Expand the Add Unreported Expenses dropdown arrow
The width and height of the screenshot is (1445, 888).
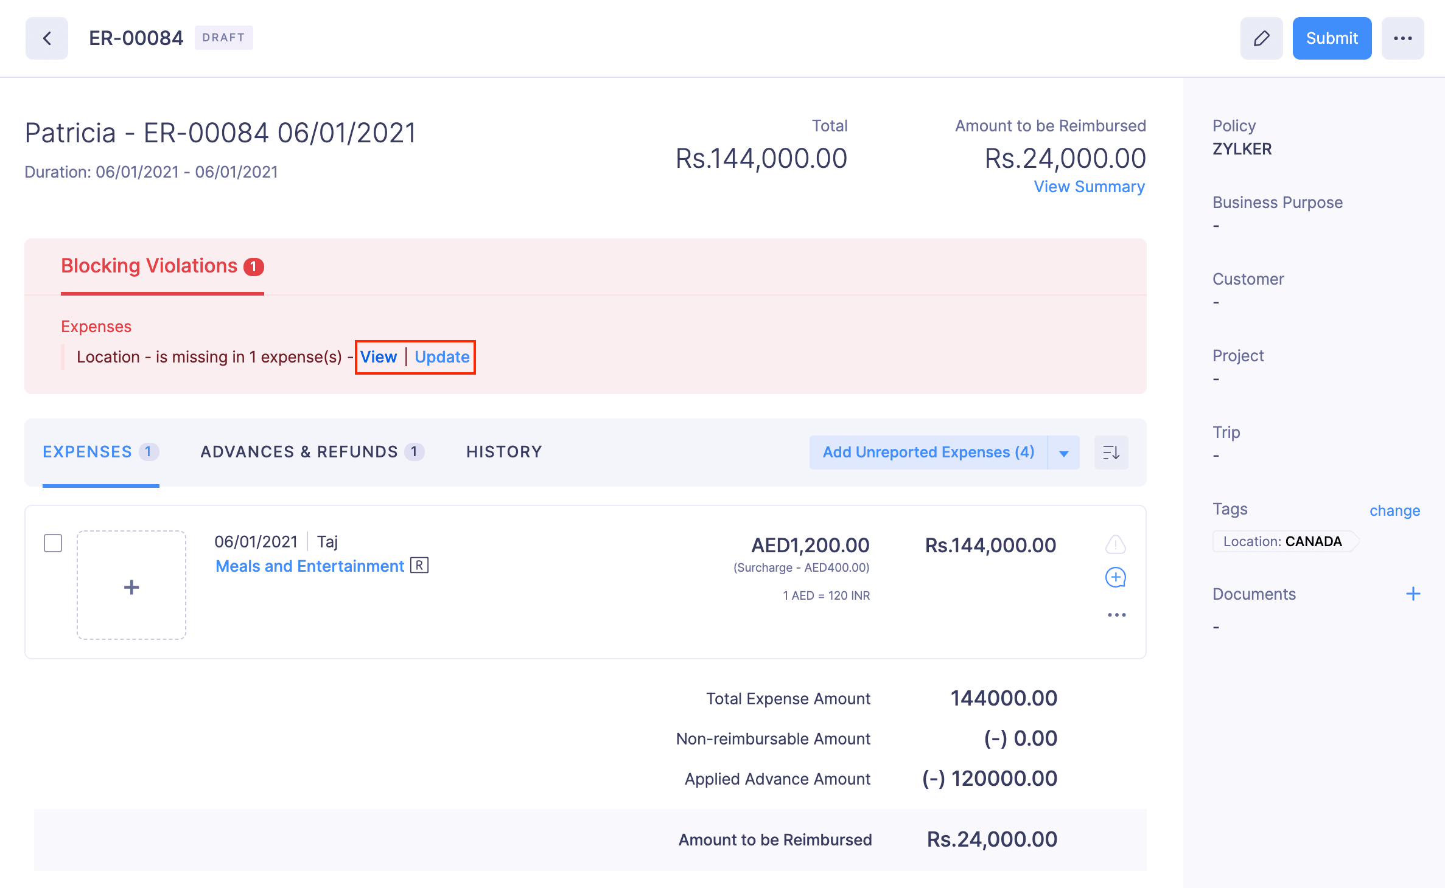[1063, 453]
